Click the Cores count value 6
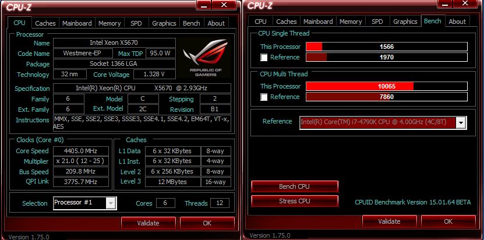 click(165, 203)
